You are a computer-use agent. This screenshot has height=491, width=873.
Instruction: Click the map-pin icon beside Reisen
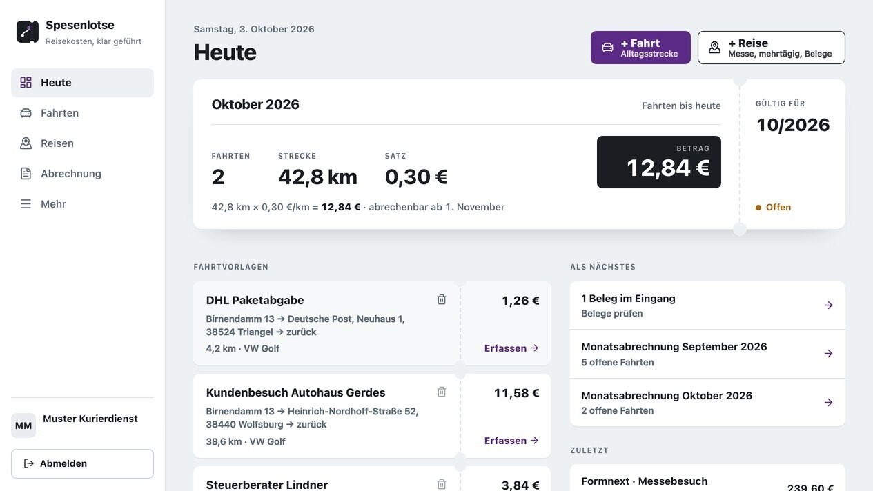(26, 143)
